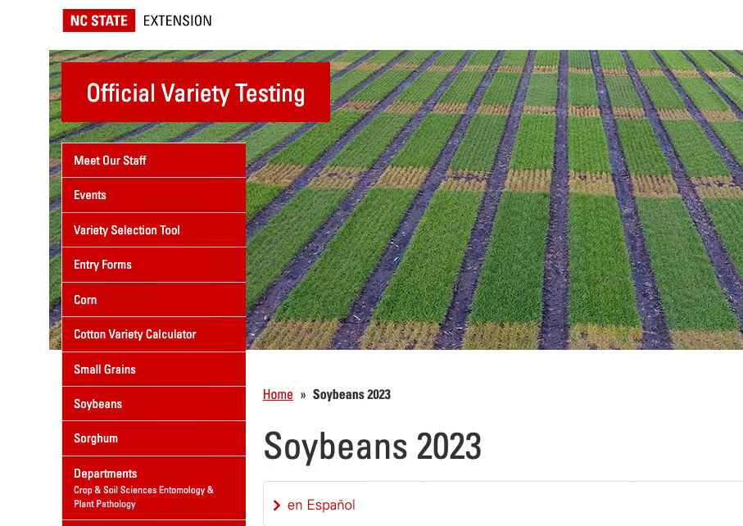Navigate to Small Grains
This screenshot has height=526, width=743.
point(154,370)
